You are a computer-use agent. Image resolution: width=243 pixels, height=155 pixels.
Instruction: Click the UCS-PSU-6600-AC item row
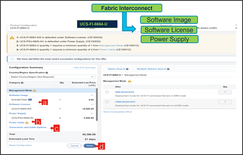coord(51,118)
